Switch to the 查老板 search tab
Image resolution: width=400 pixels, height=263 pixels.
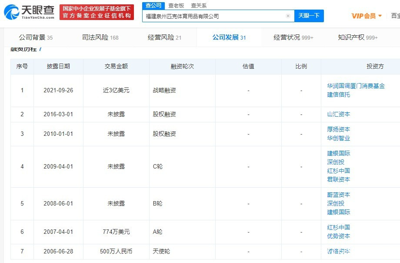(x=176, y=5)
